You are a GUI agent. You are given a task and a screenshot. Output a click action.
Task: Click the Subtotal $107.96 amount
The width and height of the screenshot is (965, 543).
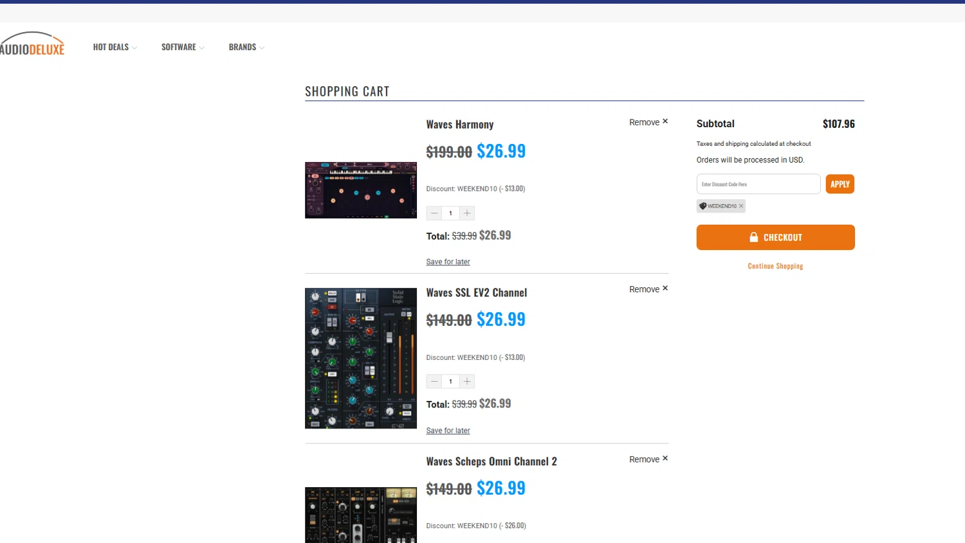point(839,124)
